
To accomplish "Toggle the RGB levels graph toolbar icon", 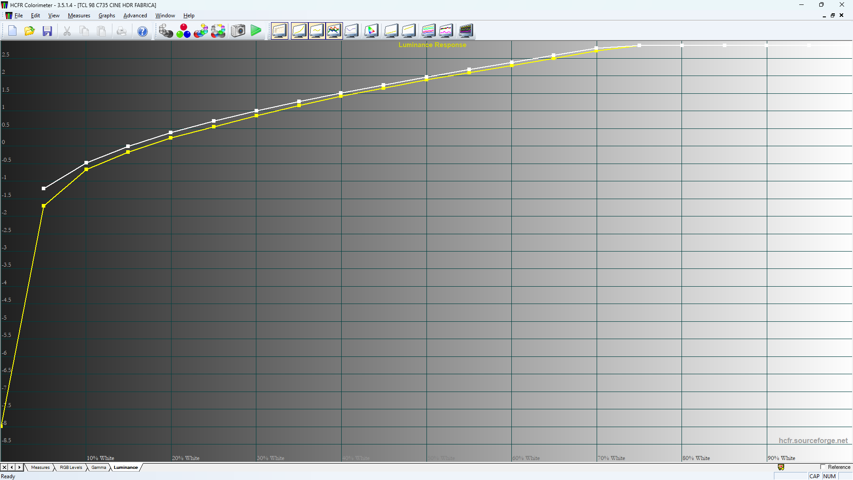I will click(x=334, y=31).
